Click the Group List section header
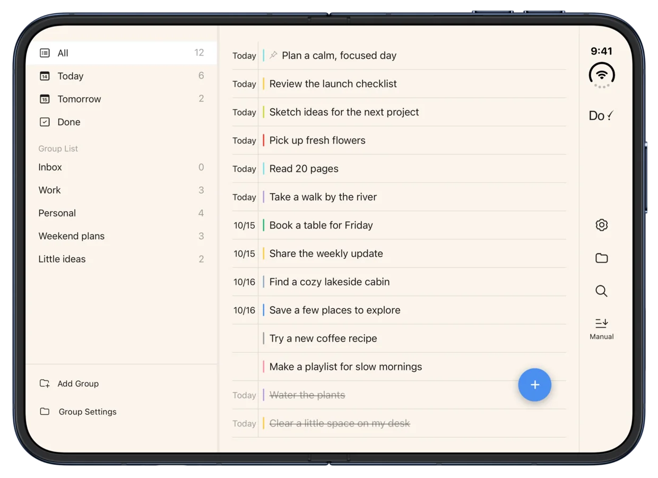 click(58, 149)
